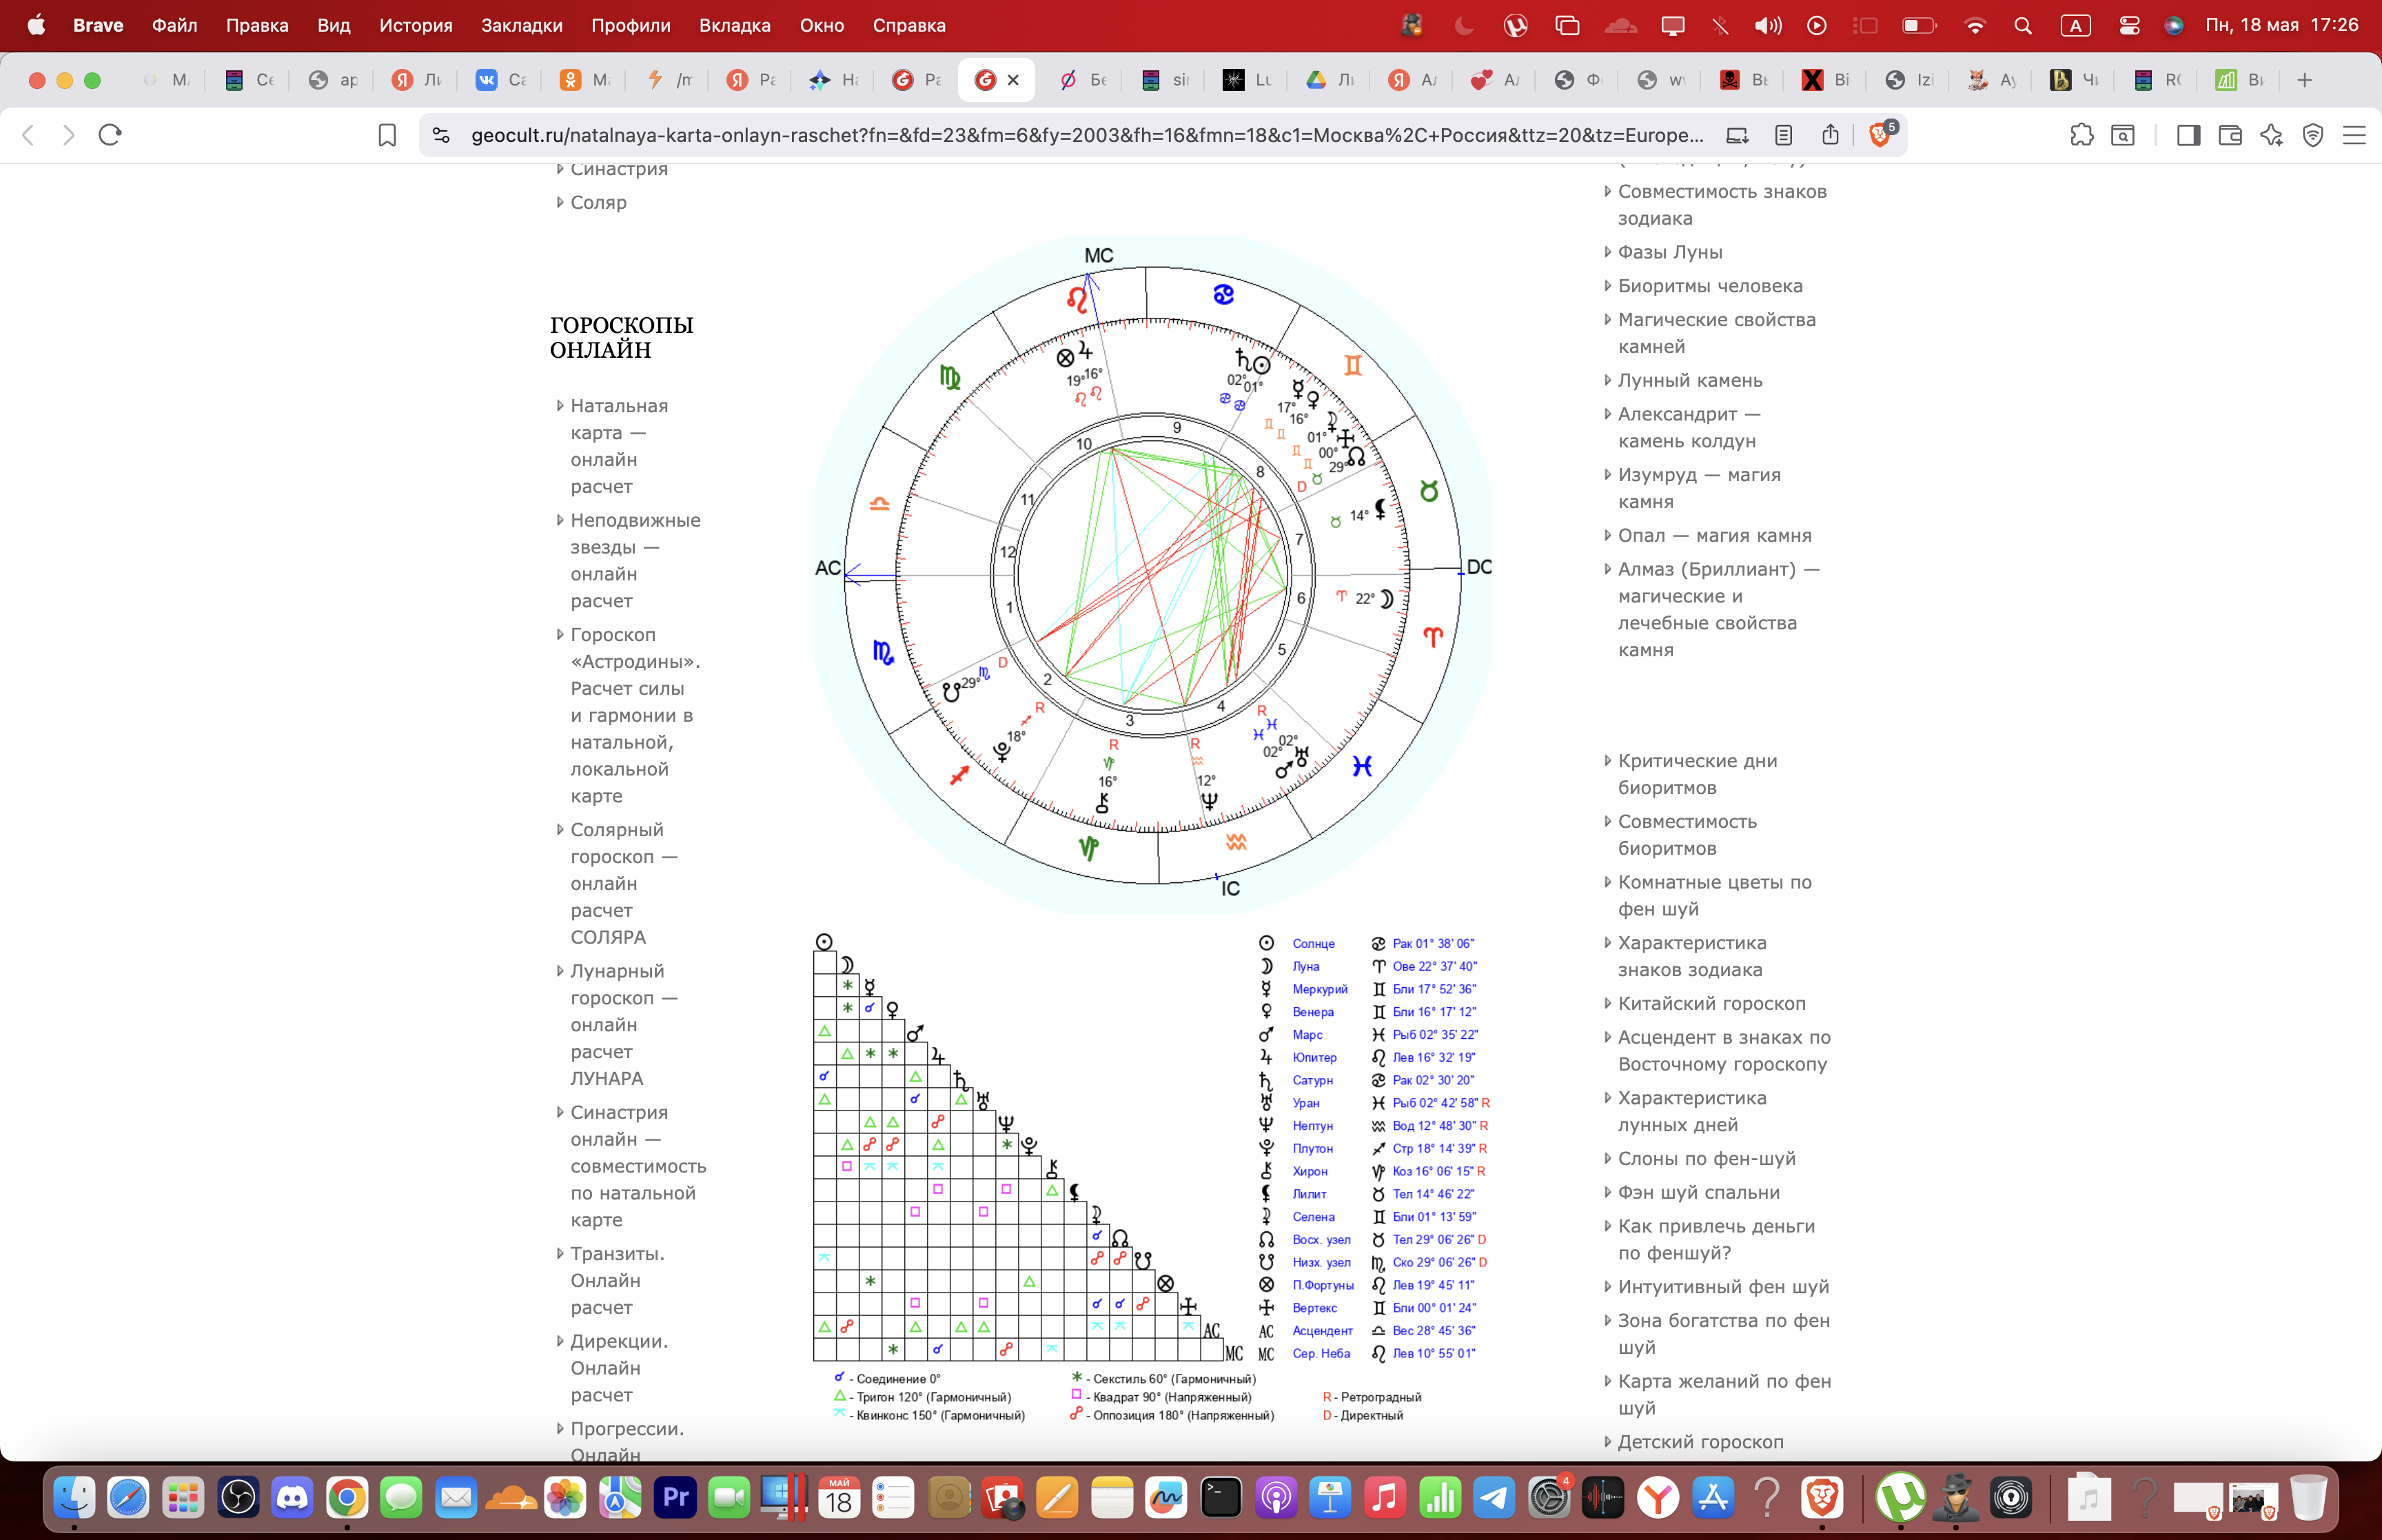The height and width of the screenshot is (1540, 2382).
Task: Open Натальная карта — онлайн расчет link
Action: point(619,446)
